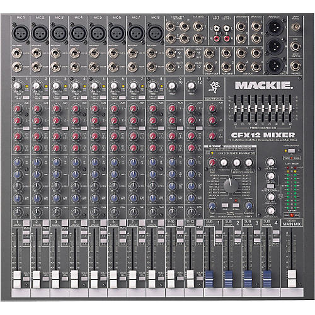Click the first graphic EQ band slider
The image size is (315, 315).
tap(236, 108)
